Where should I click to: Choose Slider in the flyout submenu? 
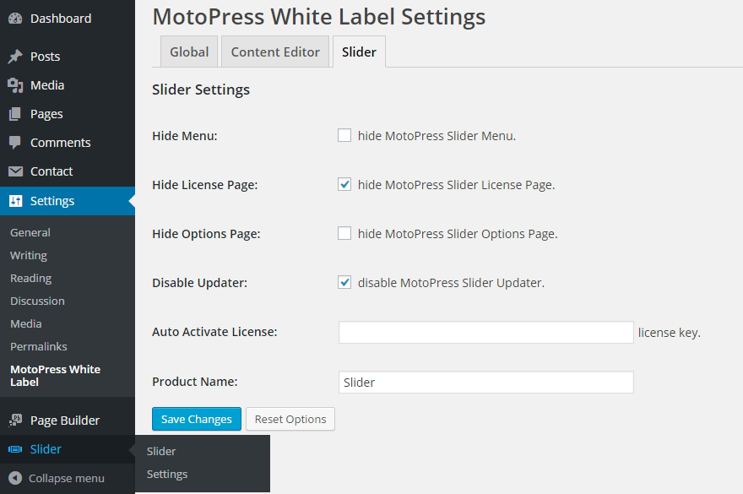(161, 451)
